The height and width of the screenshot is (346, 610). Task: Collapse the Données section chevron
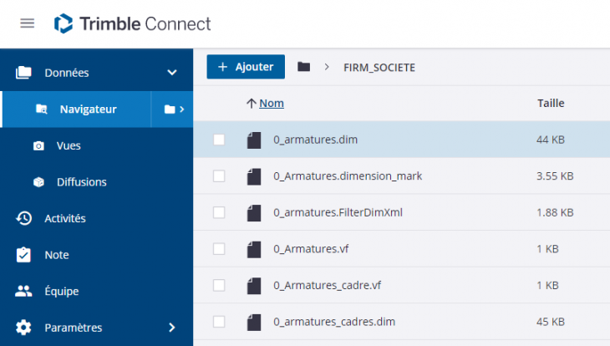[x=172, y=73]
